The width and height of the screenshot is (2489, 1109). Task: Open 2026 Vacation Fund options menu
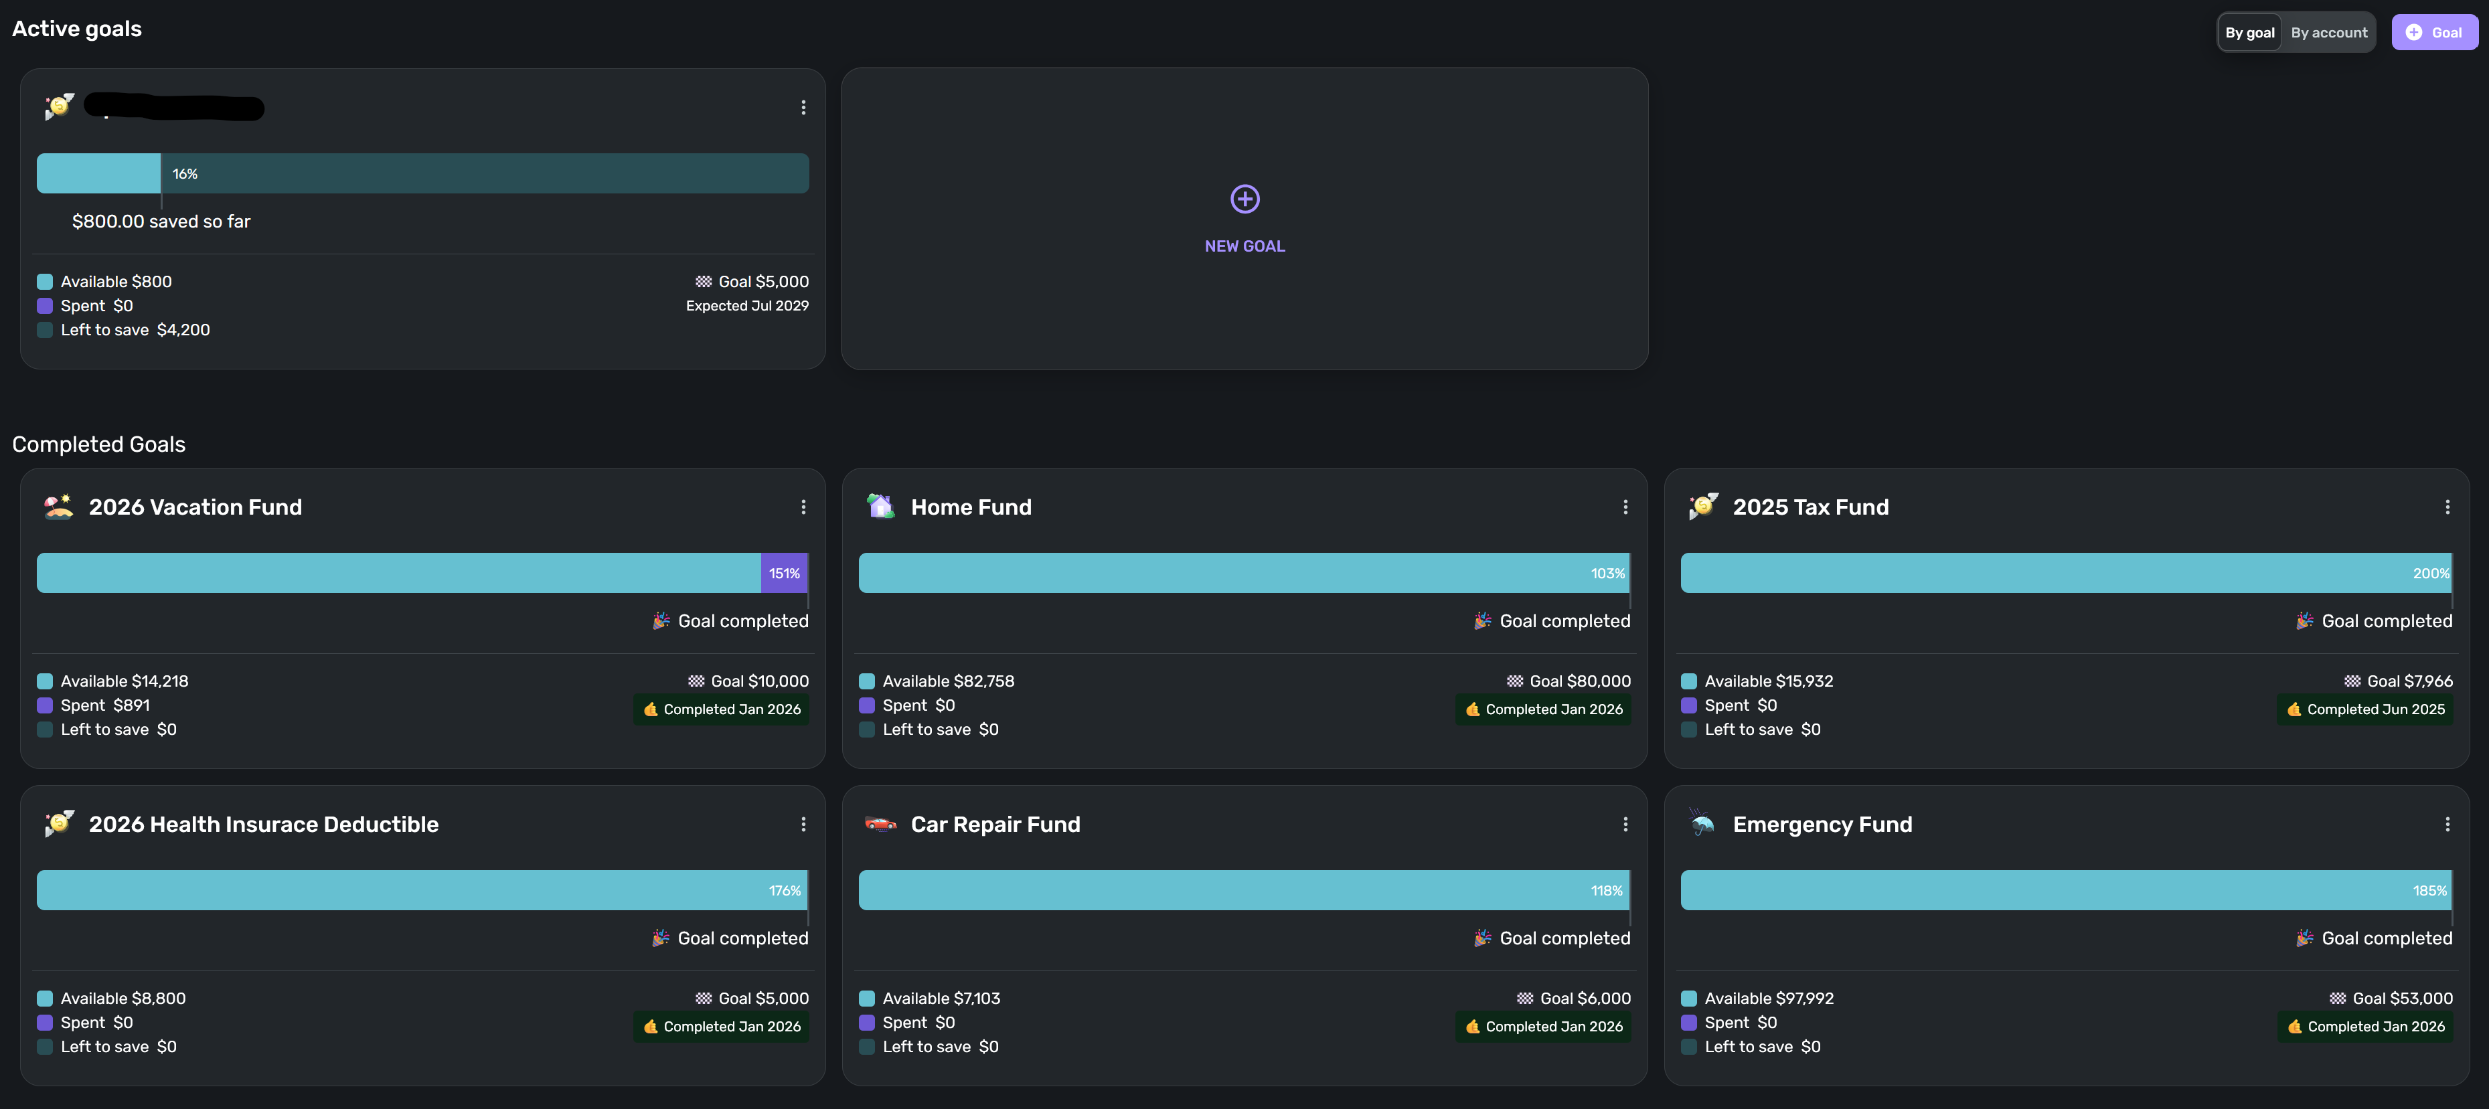click(803, 507)
